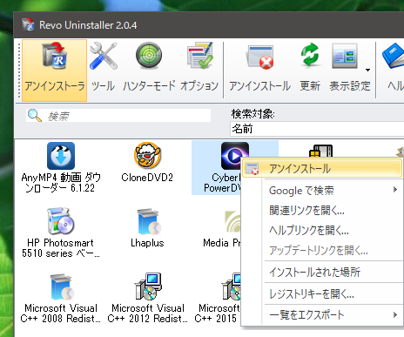Open the blue ヘルプ book icon
Image resolution: width=404 pixels, height=337 pixels.
coord(394,56)
